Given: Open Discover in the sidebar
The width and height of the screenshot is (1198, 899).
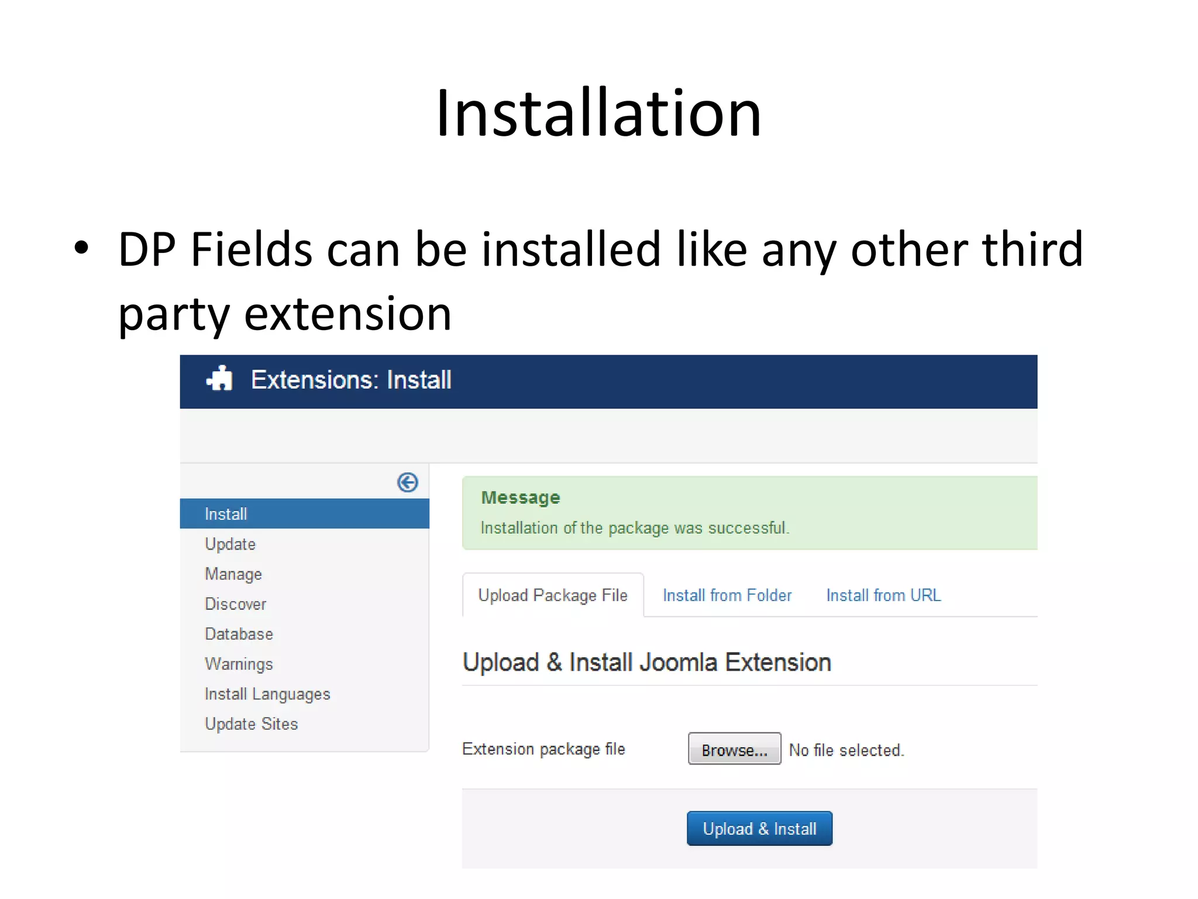Looking at the screenshot, I should [235, 604].
